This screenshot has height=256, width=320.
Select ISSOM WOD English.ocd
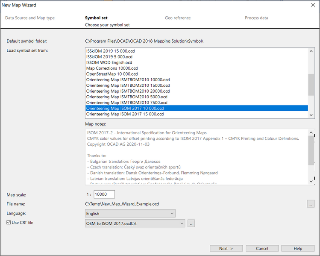197,62
